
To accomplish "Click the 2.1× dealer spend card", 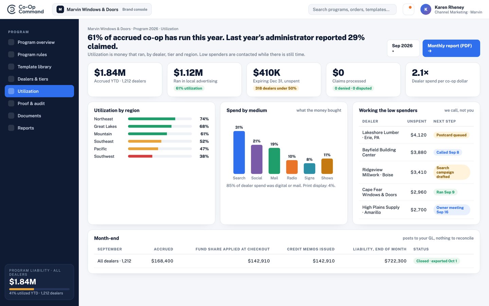I will coord(443,80).
